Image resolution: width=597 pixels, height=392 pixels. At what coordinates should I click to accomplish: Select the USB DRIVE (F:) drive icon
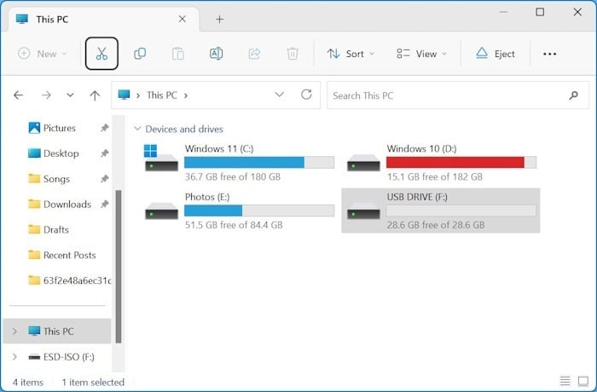pos(363,211)
